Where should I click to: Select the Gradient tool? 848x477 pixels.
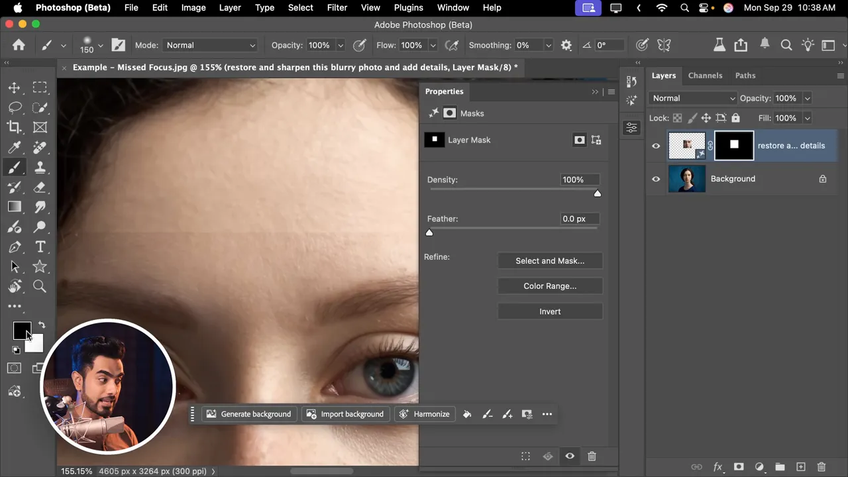14,207
